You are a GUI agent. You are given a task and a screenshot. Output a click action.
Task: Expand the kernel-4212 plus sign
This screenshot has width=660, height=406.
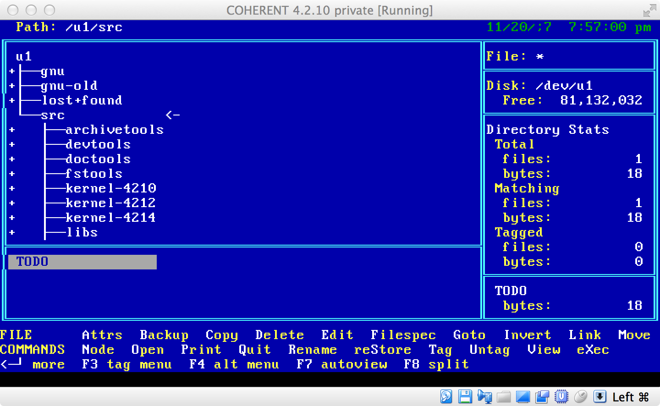point(12,203)
